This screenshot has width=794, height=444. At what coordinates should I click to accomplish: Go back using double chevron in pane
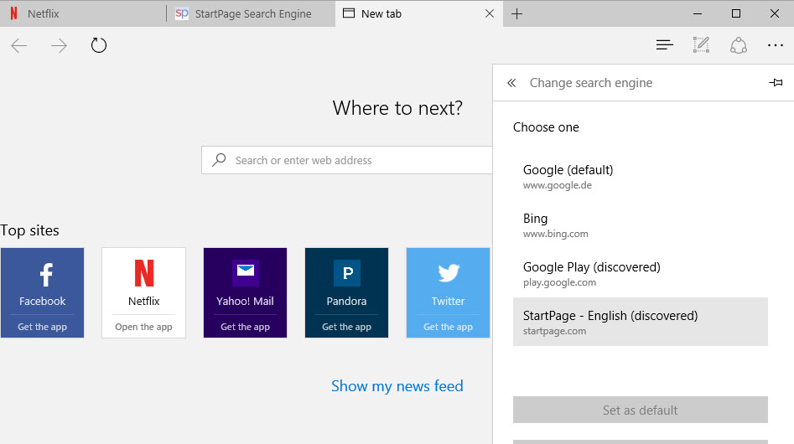coord(511,83)
